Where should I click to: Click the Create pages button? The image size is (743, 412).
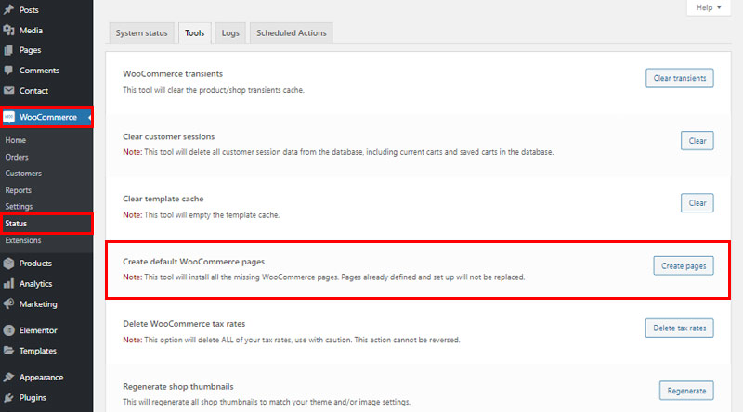pos(684,266)
